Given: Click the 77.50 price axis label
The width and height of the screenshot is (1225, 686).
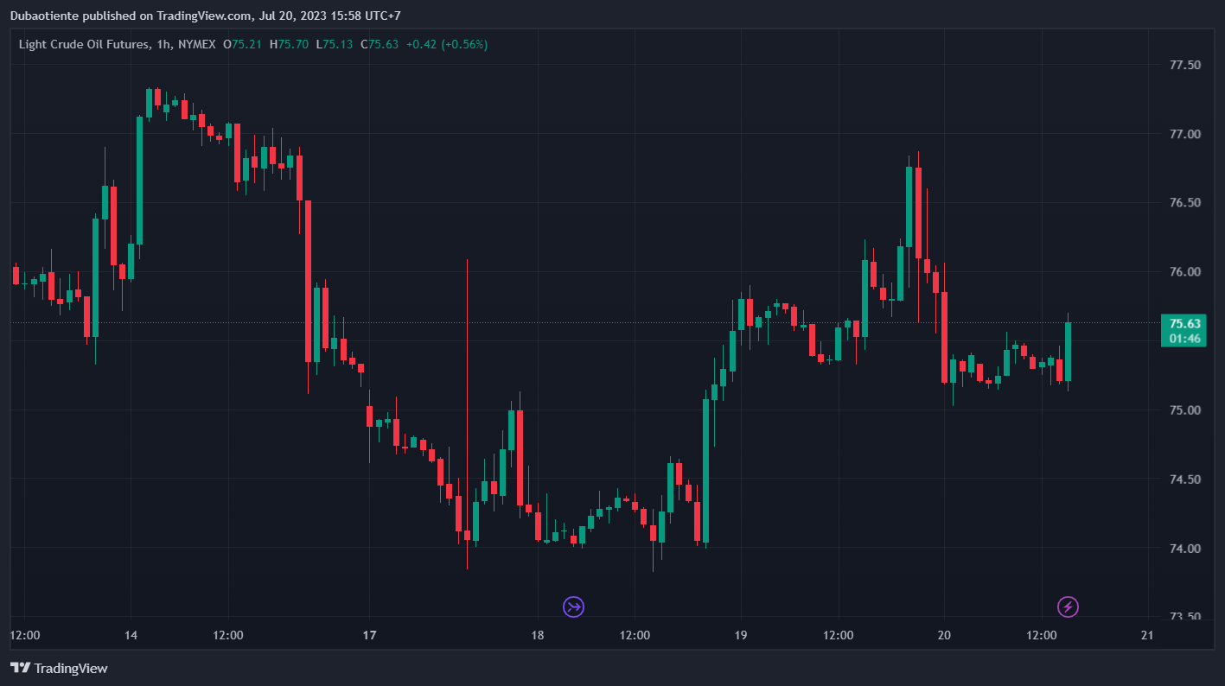Looking at the screenshot, I should click(1184, 66).
